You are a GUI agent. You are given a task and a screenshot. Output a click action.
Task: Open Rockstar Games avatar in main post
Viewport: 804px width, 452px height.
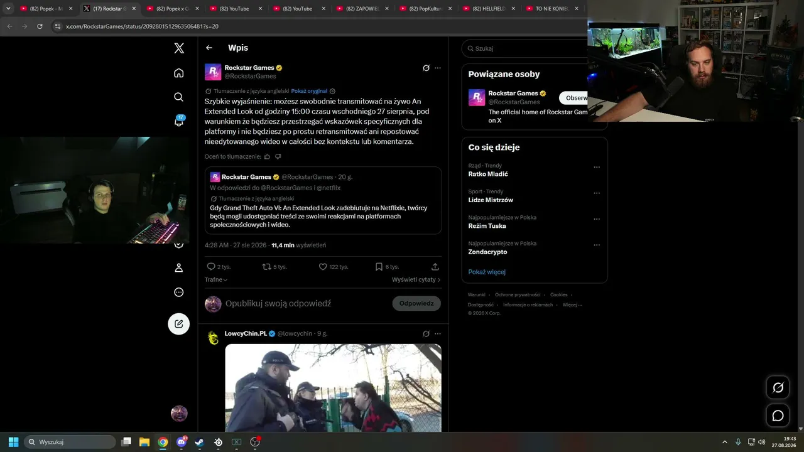(x=213, y=72)
